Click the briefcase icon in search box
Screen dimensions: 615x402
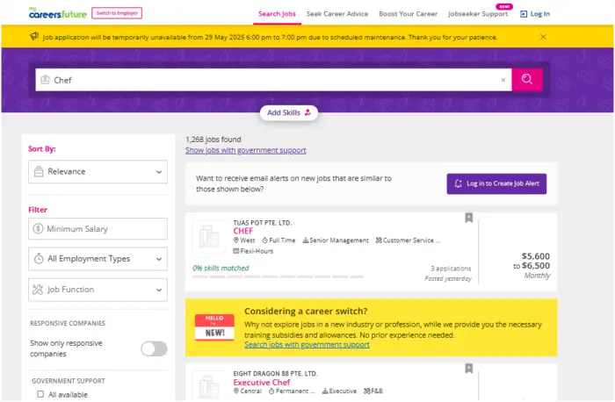tap(46, 80)
